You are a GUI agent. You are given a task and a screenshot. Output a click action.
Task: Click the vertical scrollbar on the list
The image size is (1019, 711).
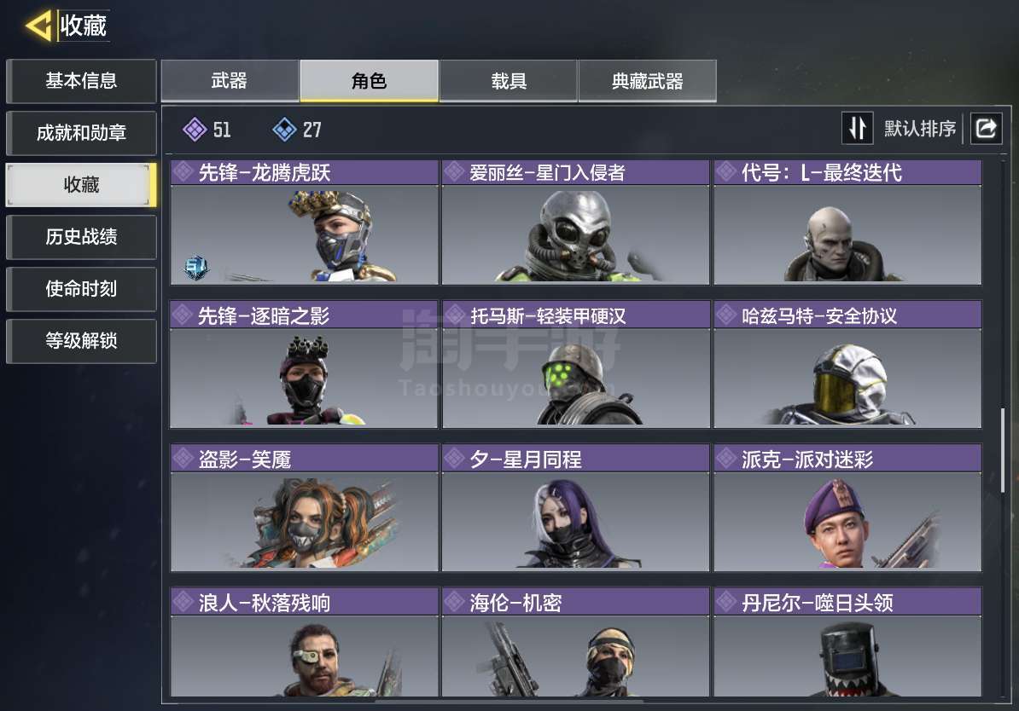(x=1004, y=450)
